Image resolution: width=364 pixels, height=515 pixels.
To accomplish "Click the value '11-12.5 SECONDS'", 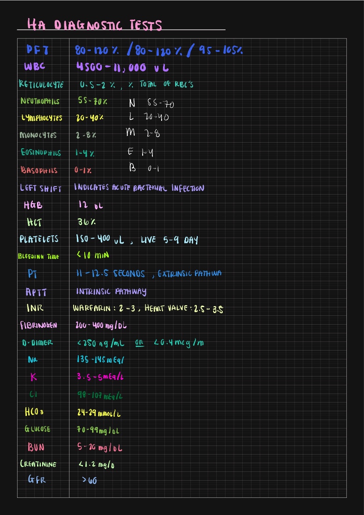I will click(x=110, y=273).
